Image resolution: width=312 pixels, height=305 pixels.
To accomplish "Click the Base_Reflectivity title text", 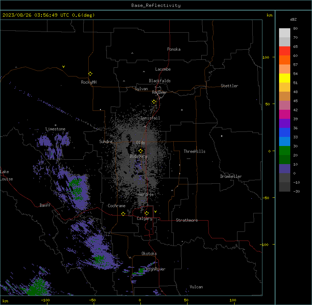I will 156,5.
